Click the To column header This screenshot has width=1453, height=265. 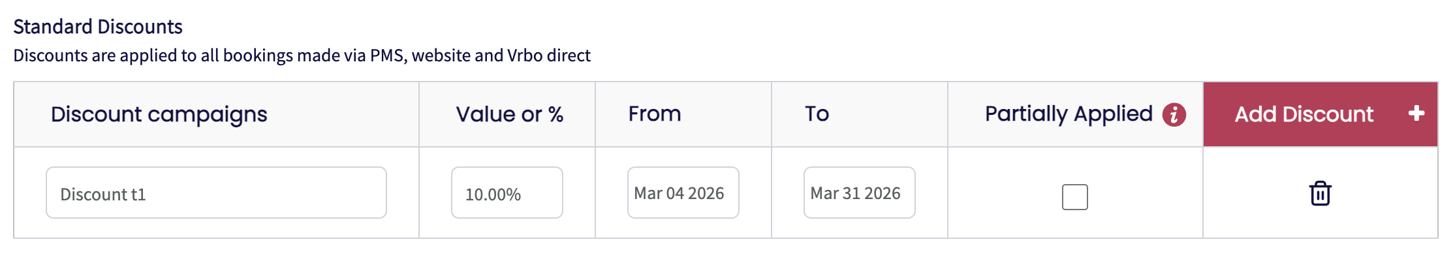[817, 114]
